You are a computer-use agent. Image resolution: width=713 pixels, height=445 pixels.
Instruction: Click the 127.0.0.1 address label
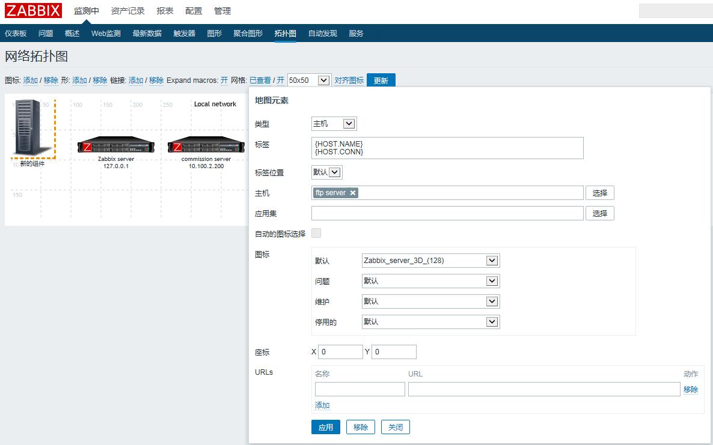pyautogui.click(x=116, y=166)
